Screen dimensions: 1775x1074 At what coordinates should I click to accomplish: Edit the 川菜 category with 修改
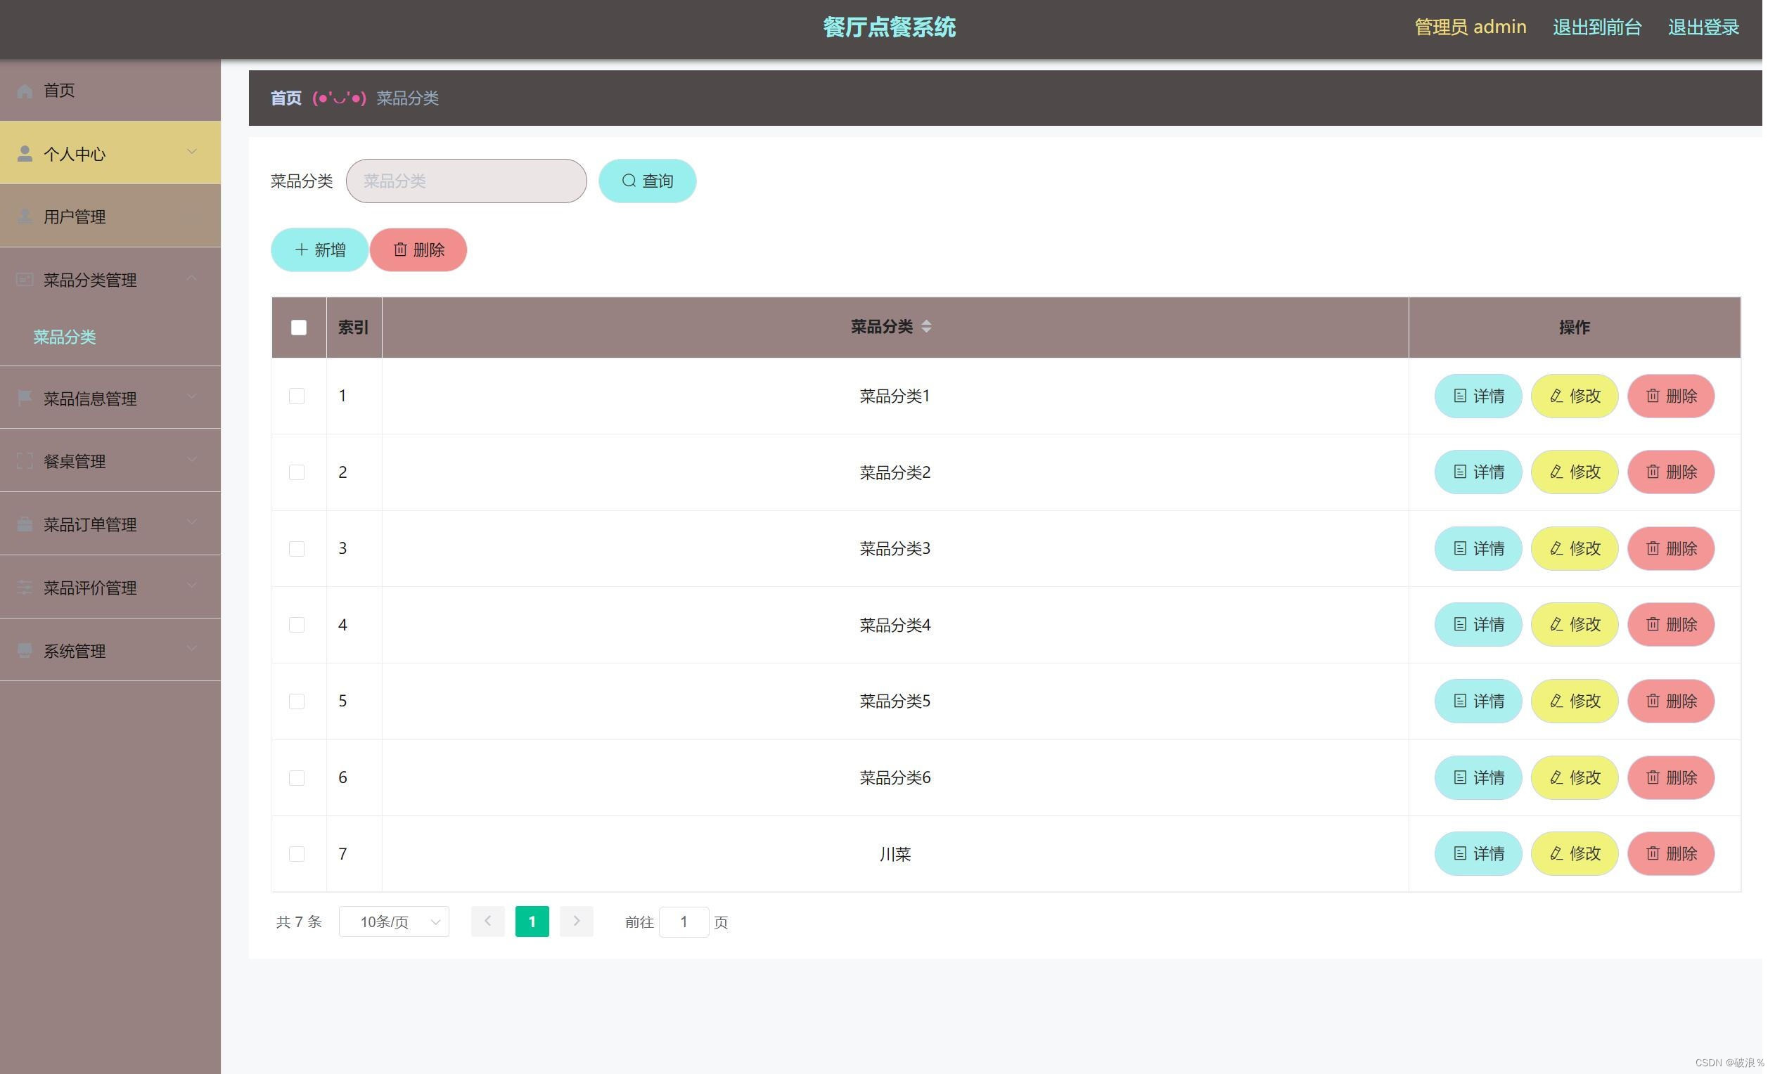tap(1575, 854)
